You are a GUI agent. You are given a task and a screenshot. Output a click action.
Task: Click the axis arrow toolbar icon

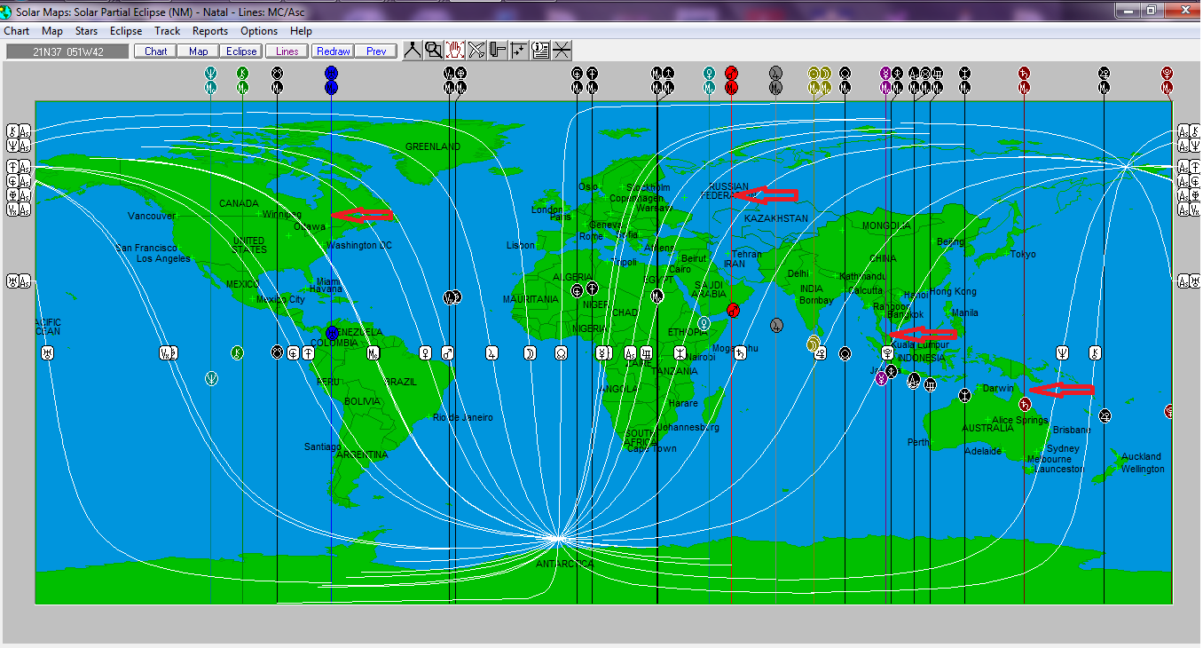click(519, 51)
